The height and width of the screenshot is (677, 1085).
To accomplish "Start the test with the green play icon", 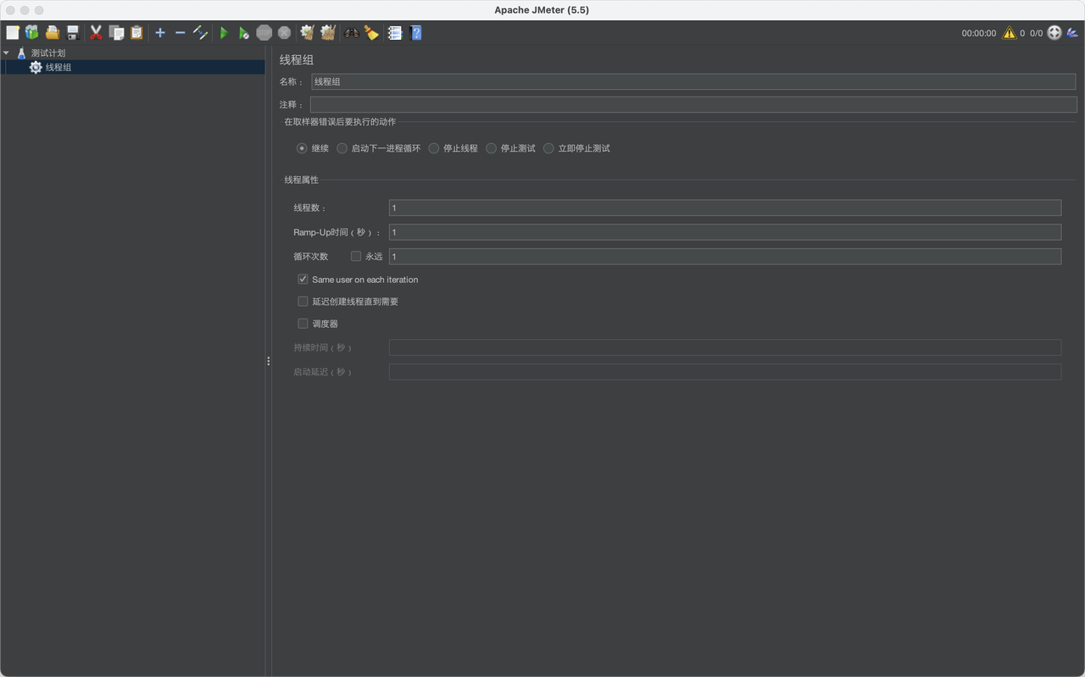I will pyautogui.click(x=224, y=33).
